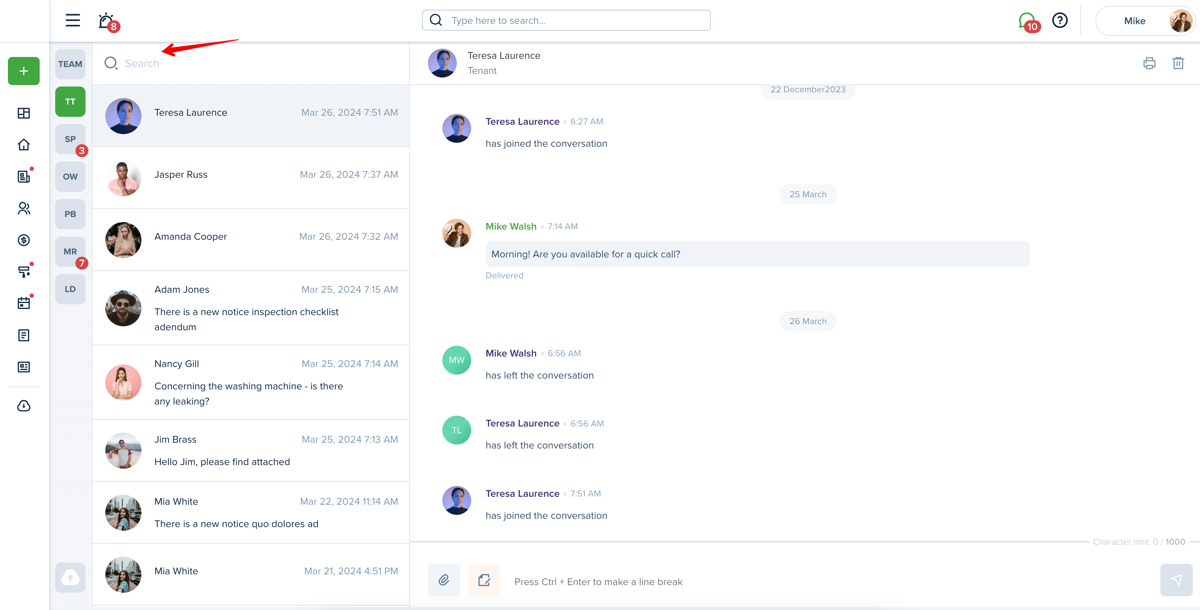Image resolution: width=1200 pixels, height=610 pixels.
Task: Open Jim Brass conversation
Action: (251, 450)
